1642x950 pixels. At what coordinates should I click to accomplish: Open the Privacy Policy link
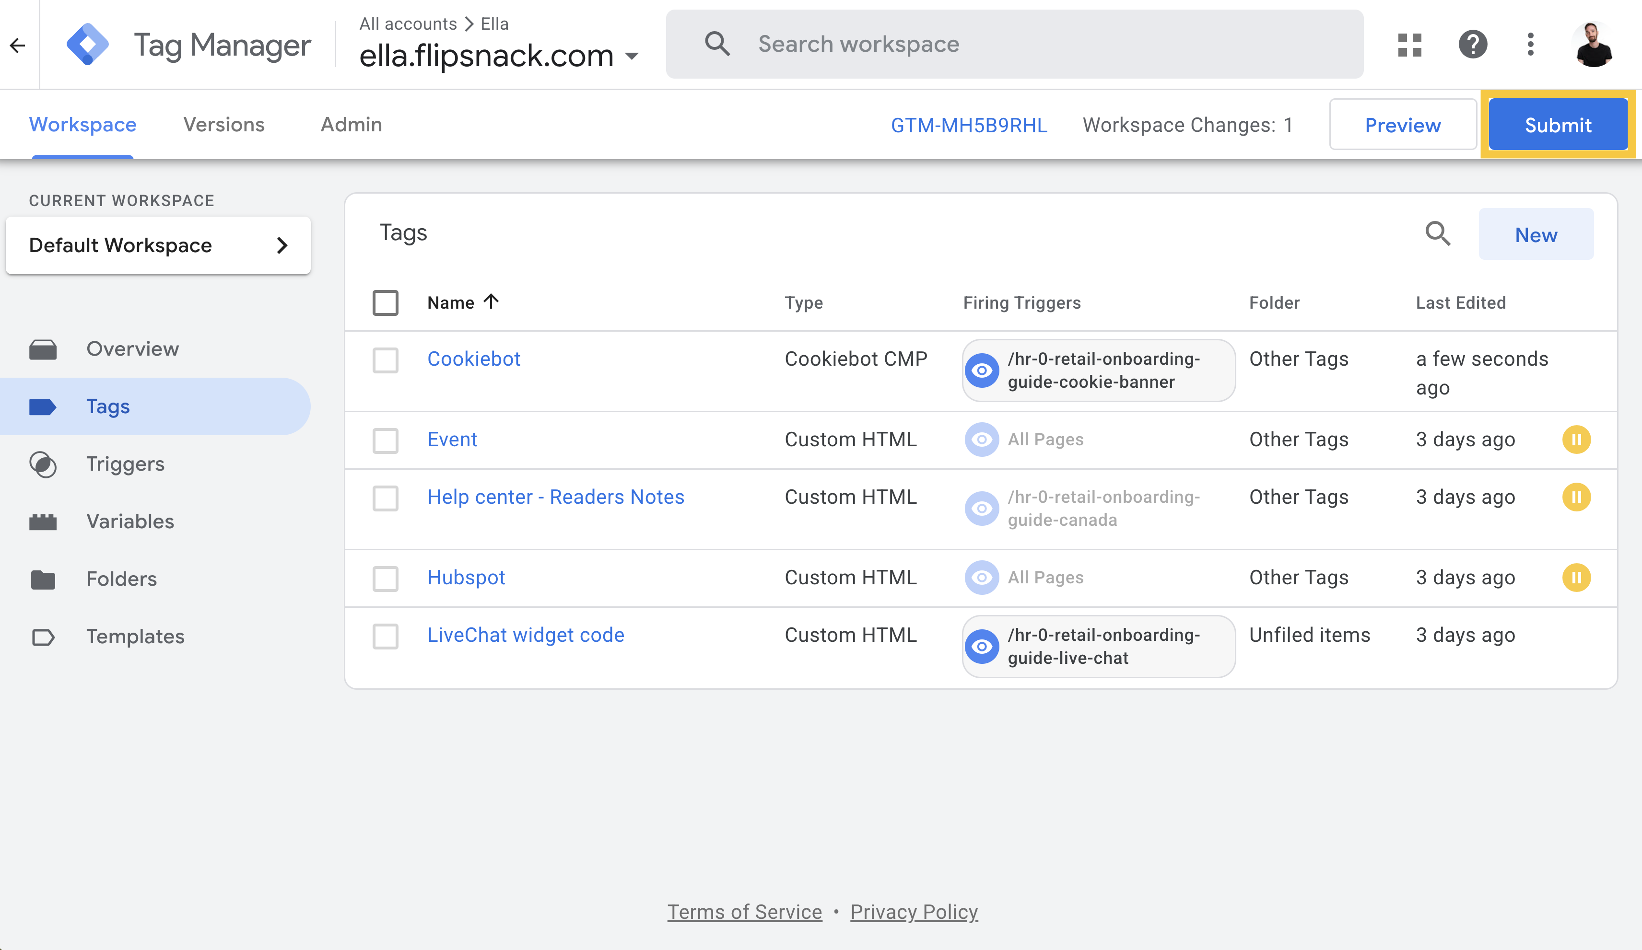pos(914,912)
